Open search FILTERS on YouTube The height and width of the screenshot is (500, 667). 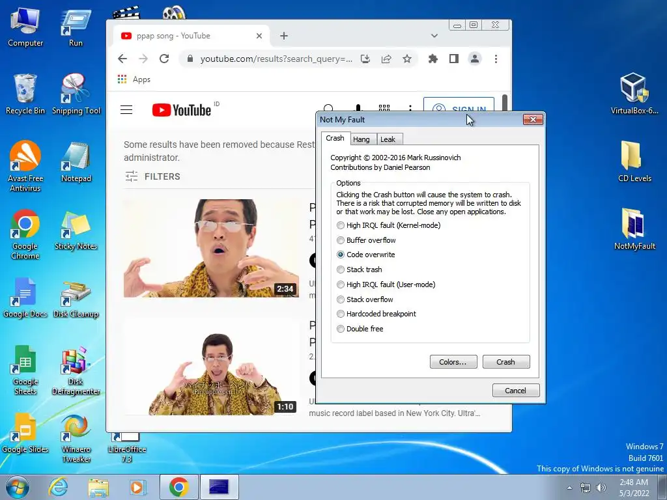tap(152, 176)
